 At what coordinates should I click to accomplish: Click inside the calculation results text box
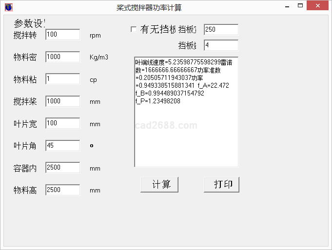pos(186,132)
